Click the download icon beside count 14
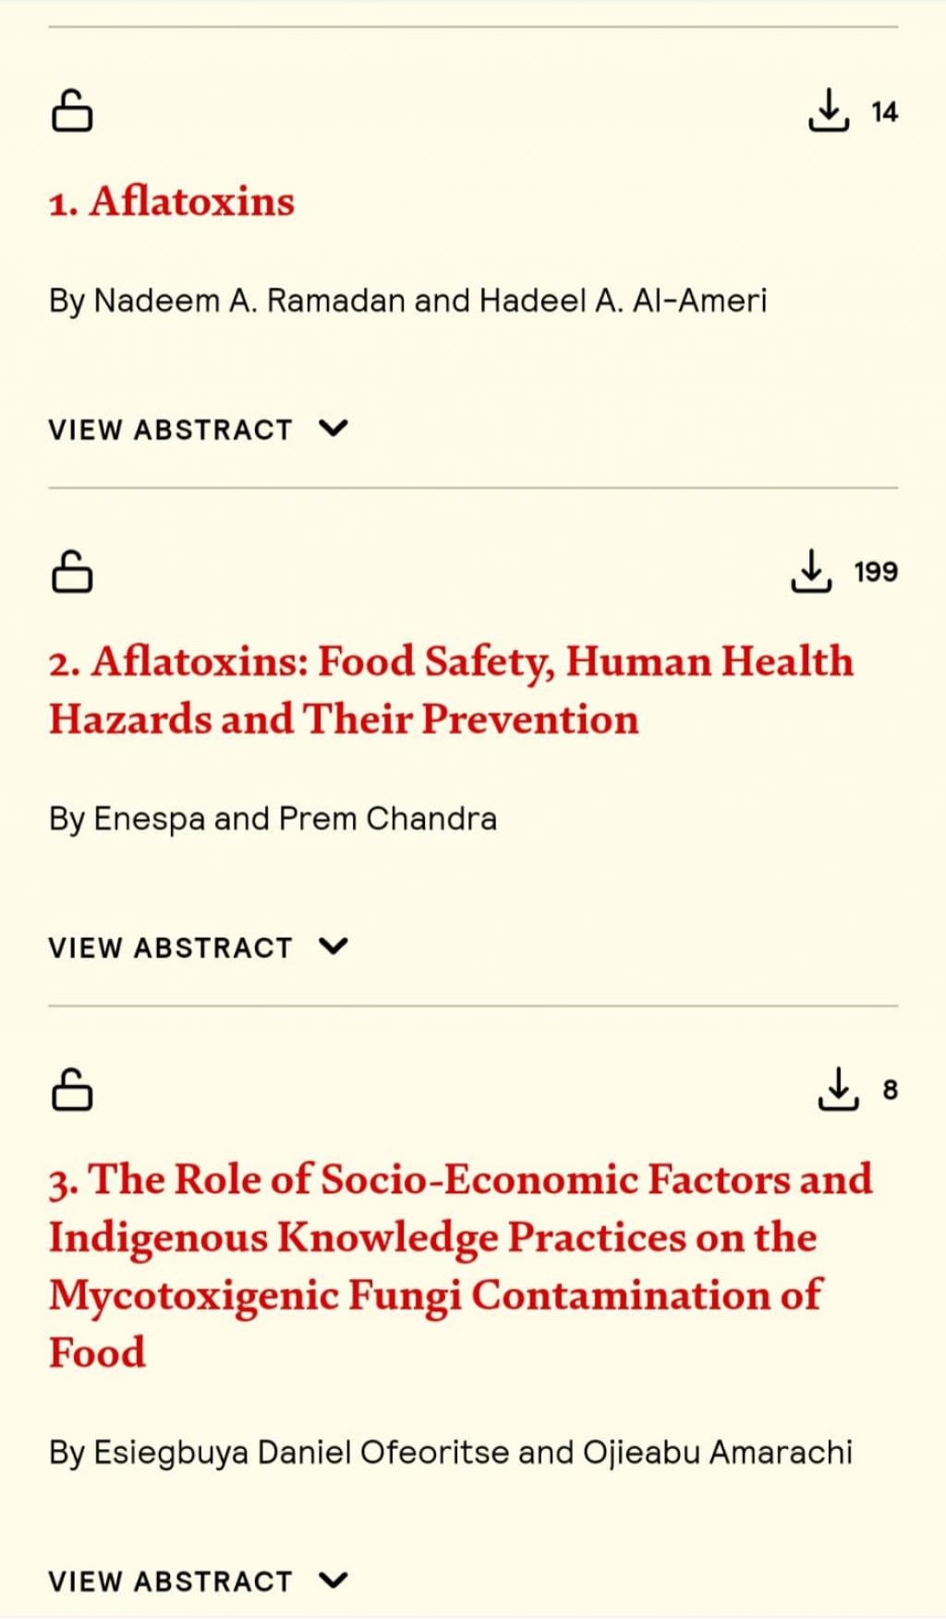Screen dimensions: 946x1619 tap(828, 111)
